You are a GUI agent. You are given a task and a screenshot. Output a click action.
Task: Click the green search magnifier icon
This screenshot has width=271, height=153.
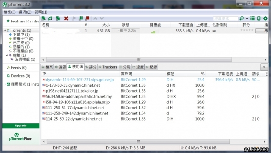tap(242, 18)
